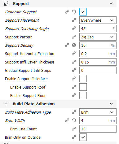Check the Enable Support Floor box

[x=83, y=95]
